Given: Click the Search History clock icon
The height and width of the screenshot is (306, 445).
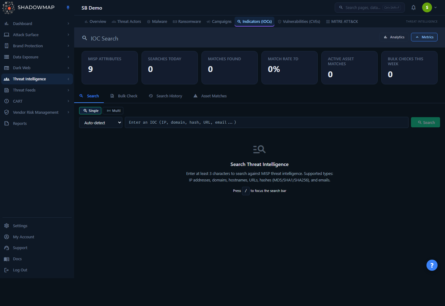Looking at the screenshot, I should coord(151,96).
